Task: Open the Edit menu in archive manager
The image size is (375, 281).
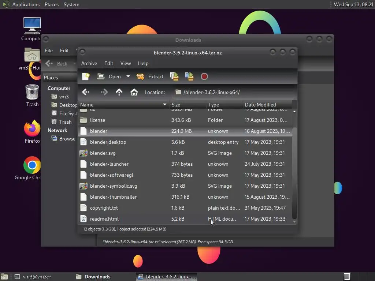Action: (108, 63)
